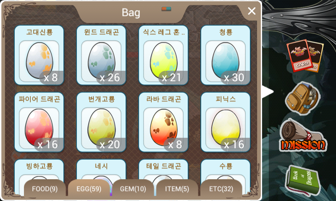Screen dimensions: 336x201
Task: Open the Book of Dragons icon
Action: [302, 180]
